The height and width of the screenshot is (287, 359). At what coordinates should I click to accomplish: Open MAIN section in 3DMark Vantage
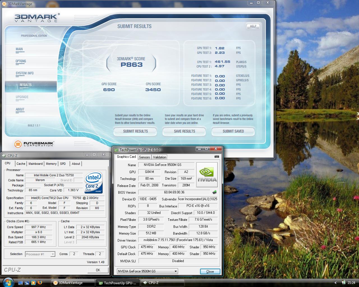(19, 49)
